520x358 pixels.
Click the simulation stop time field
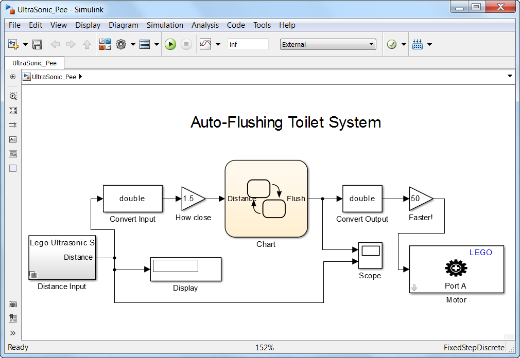point(248,45)
